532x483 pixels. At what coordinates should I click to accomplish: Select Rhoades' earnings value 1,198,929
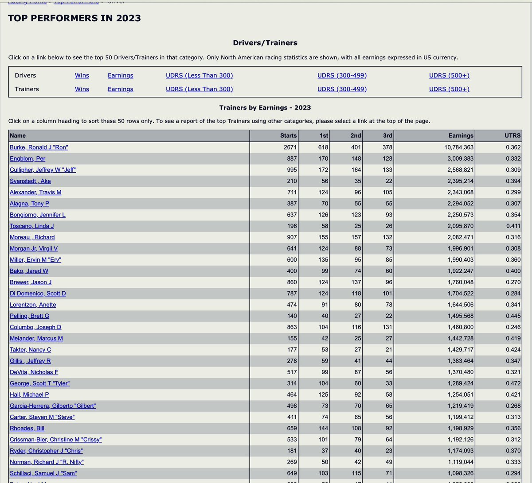pyautogui.click(x=461, y=428)
